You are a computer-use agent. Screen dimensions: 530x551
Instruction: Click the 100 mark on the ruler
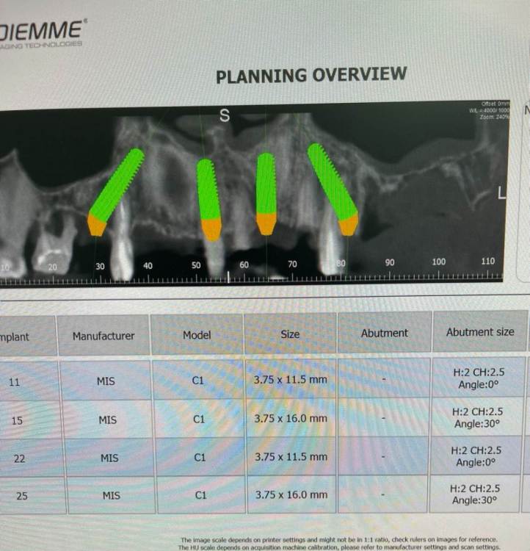pyautogui.click(x=438, y=262)
